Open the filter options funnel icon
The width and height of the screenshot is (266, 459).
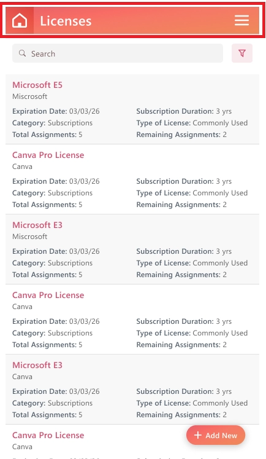point(242,53)
